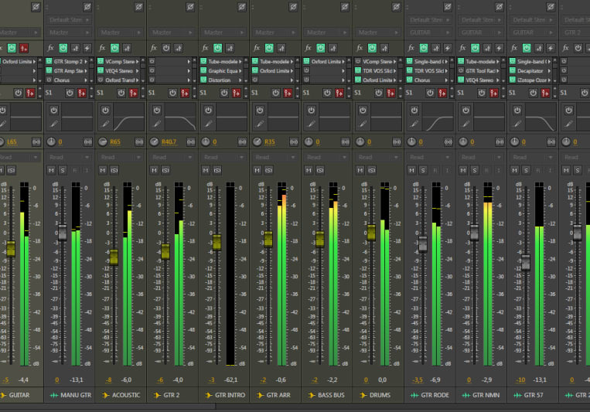Screen dimensions: 590x412
Task: Toggle FX rack power on GTR 2 track
Action: click(166, 48)
